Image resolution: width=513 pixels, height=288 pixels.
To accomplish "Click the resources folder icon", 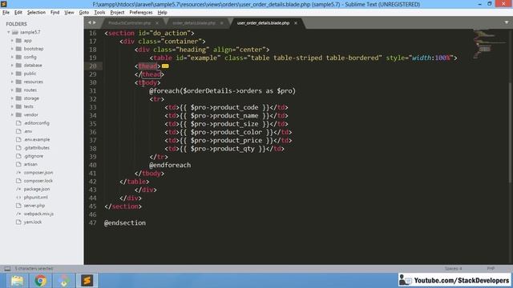I will (x=18, y=82).
